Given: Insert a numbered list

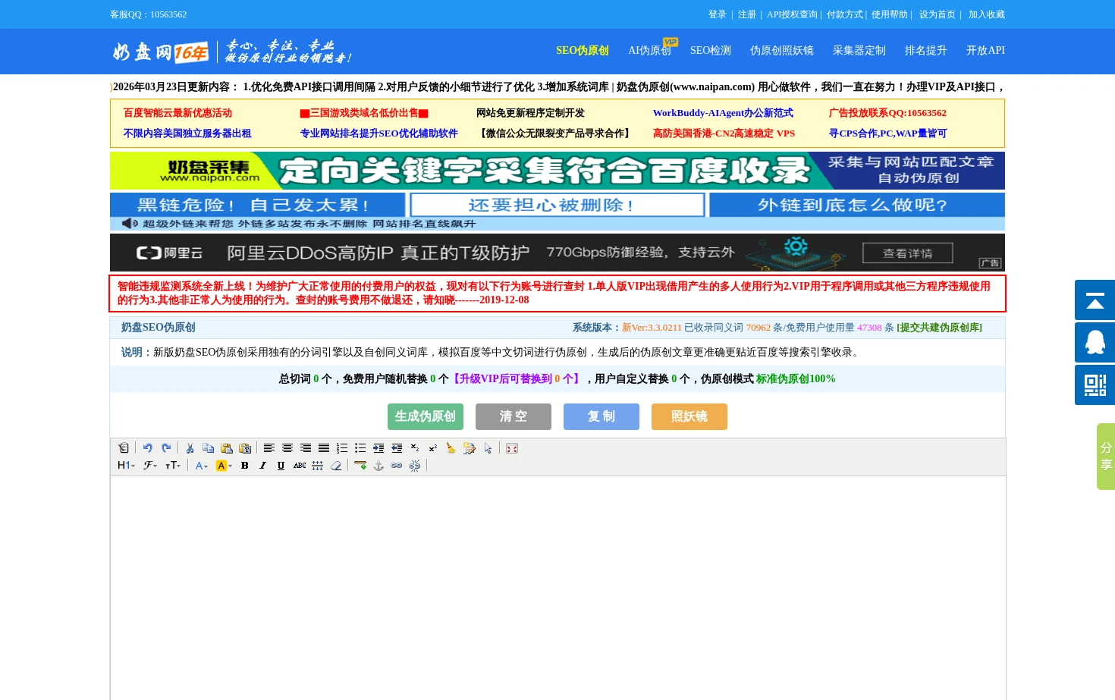Looking at the screenshot, I should click(x=342, y=448).
